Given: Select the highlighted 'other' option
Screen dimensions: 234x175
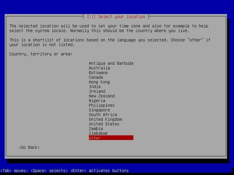Looking at the screenshot, I should point(111,138).
